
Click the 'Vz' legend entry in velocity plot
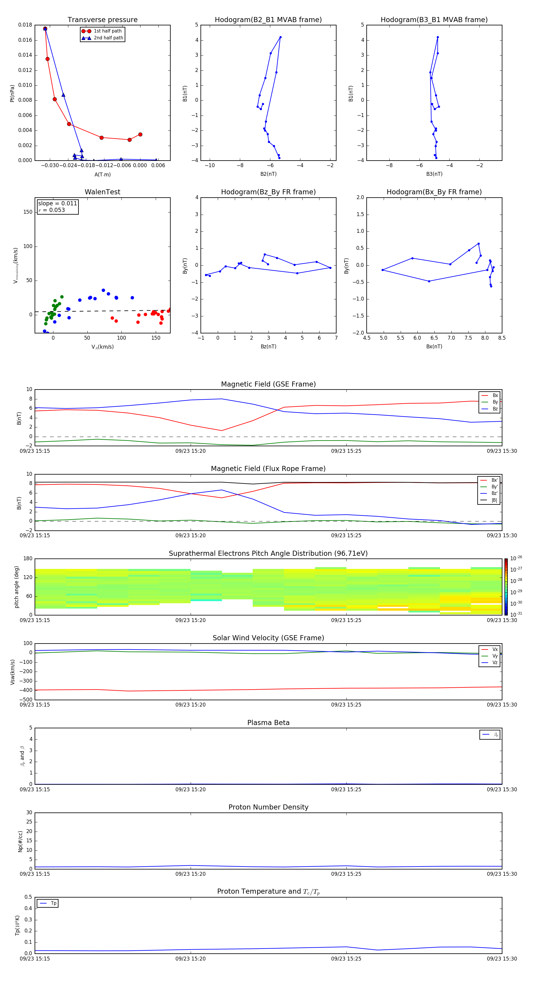[490, 663]
